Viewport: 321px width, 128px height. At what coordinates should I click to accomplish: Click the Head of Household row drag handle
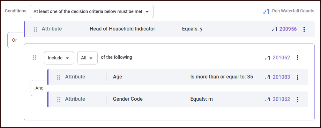point(35,29)
